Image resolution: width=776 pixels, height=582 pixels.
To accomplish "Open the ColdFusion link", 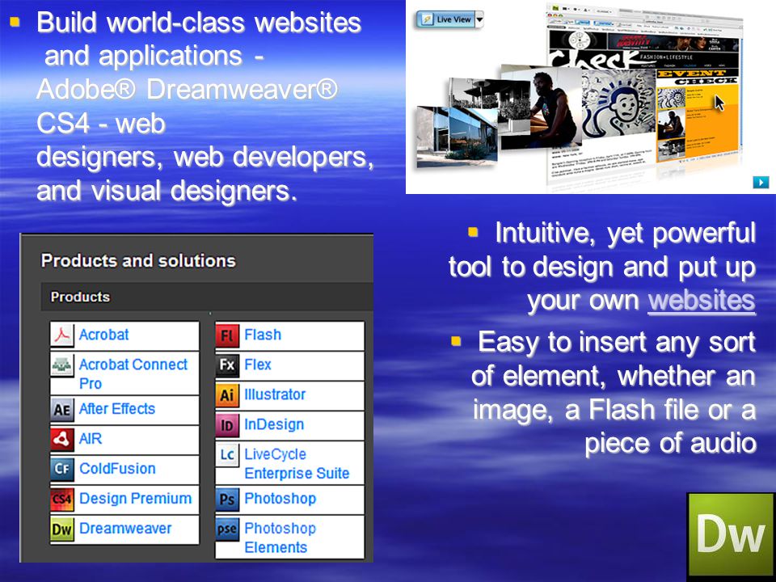I will pos(118,468).
